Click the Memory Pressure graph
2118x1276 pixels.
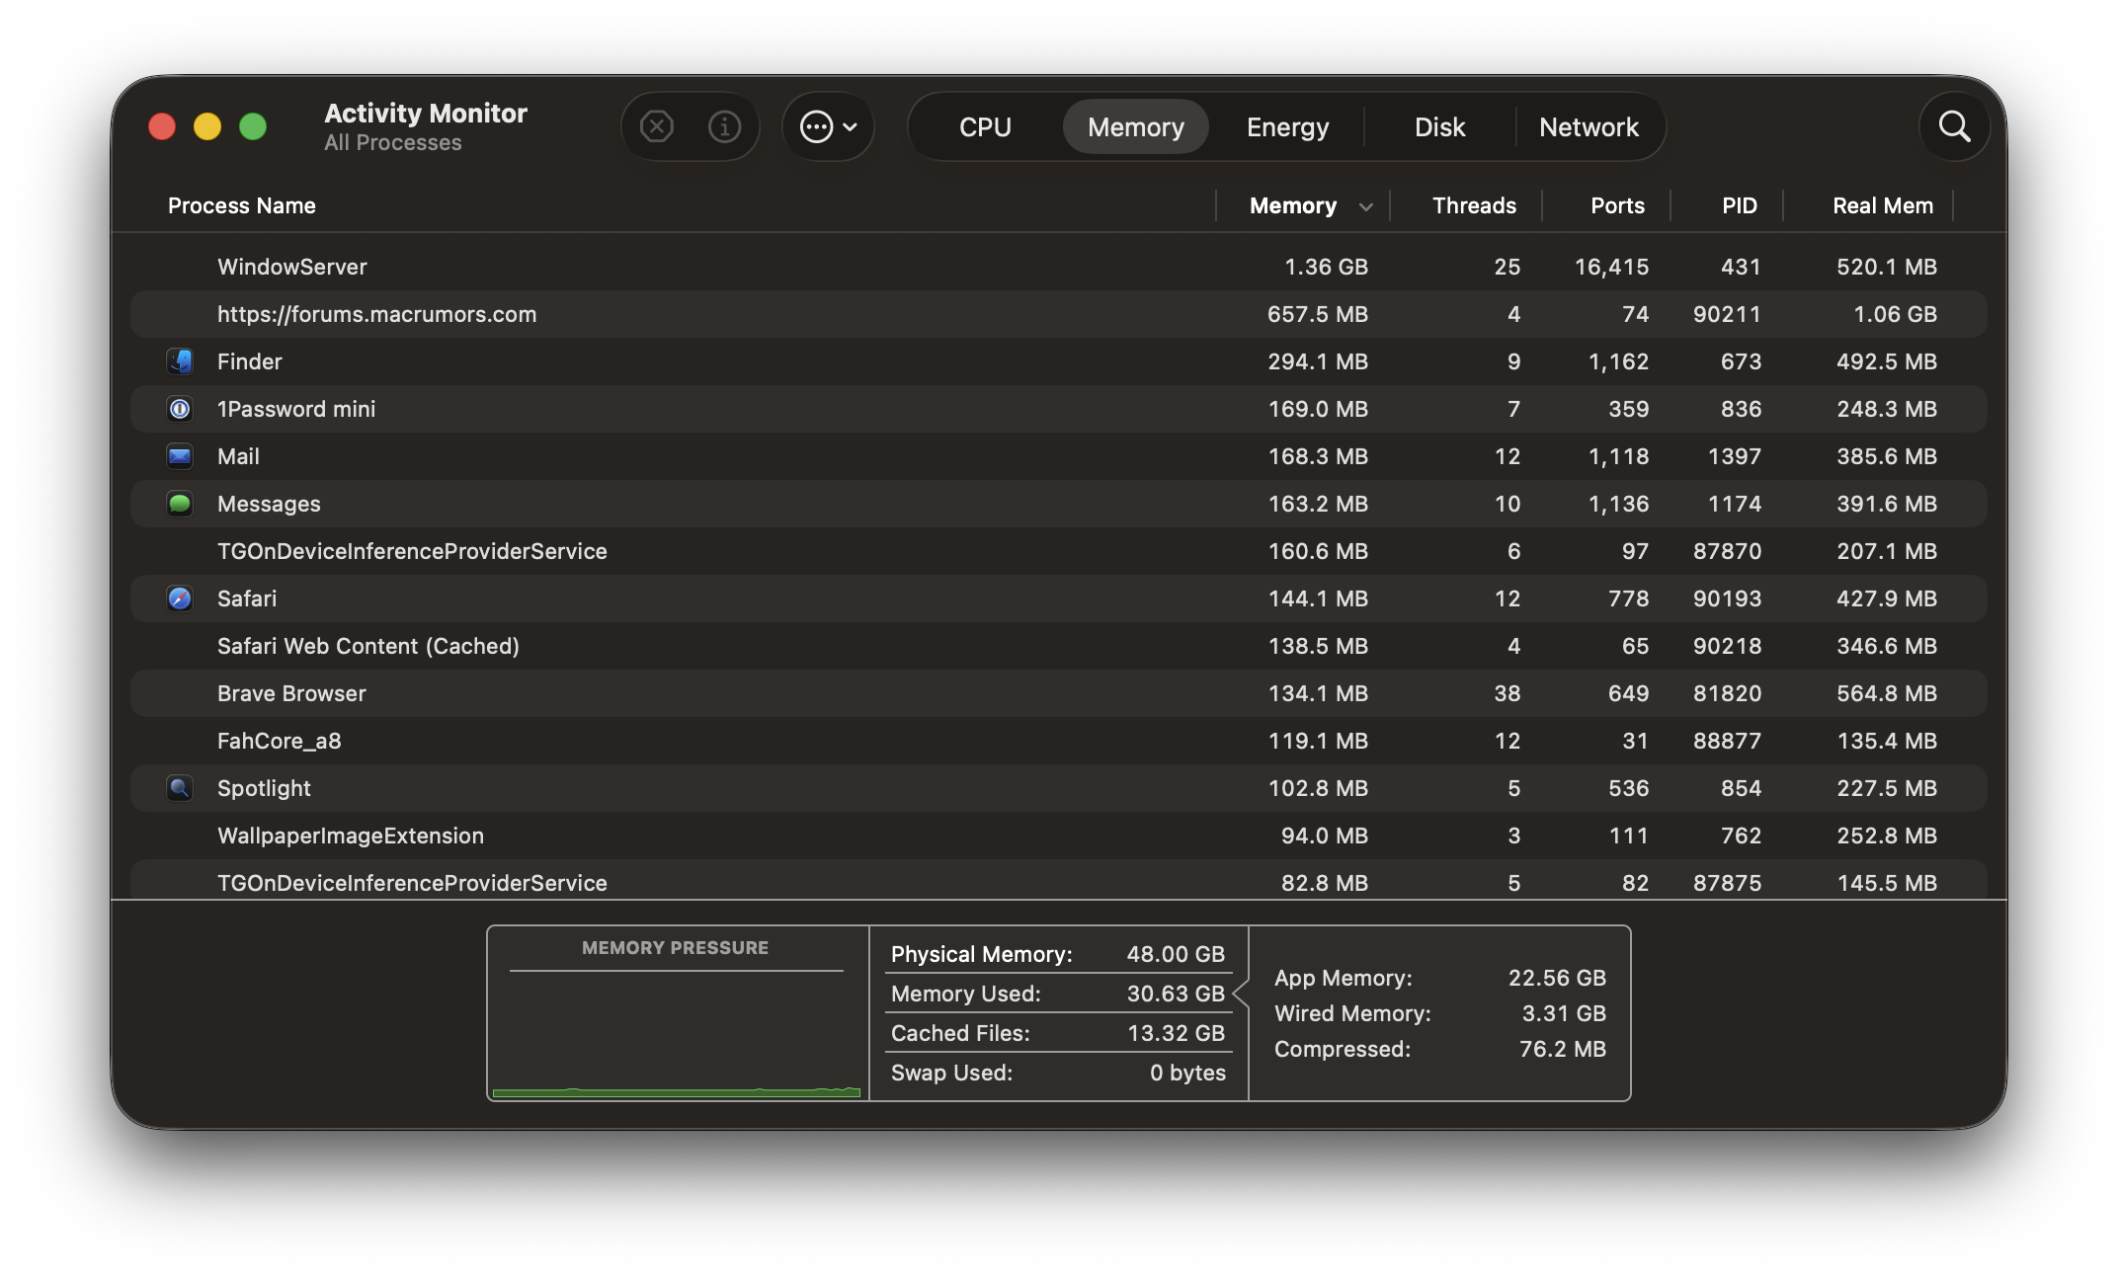click(x=677, y=1013)
